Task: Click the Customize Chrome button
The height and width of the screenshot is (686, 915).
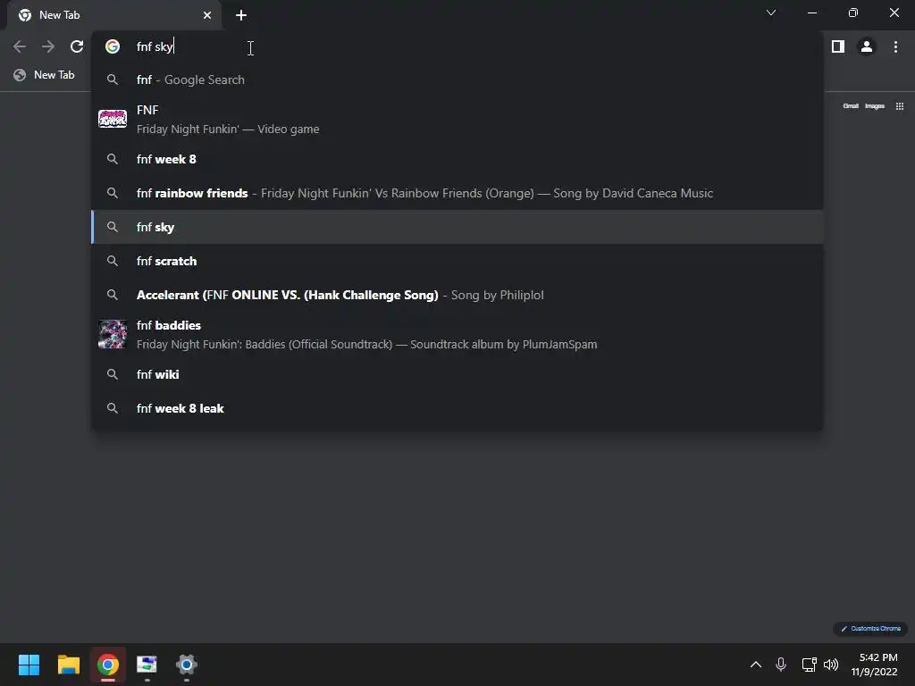Action: (870, 628)
